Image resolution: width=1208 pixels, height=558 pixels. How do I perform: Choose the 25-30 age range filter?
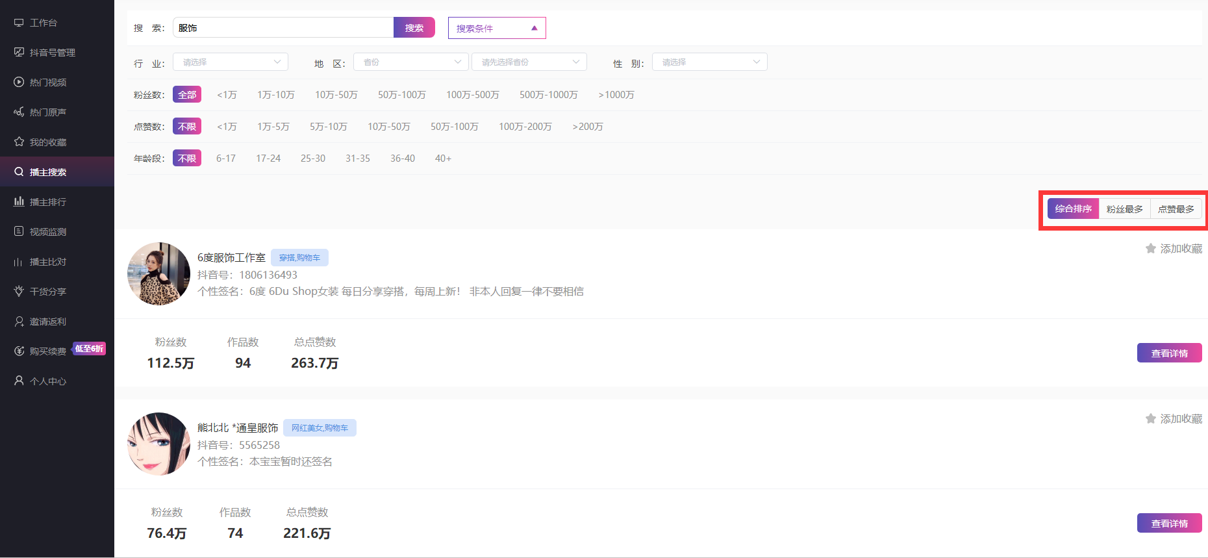[312, 159]
